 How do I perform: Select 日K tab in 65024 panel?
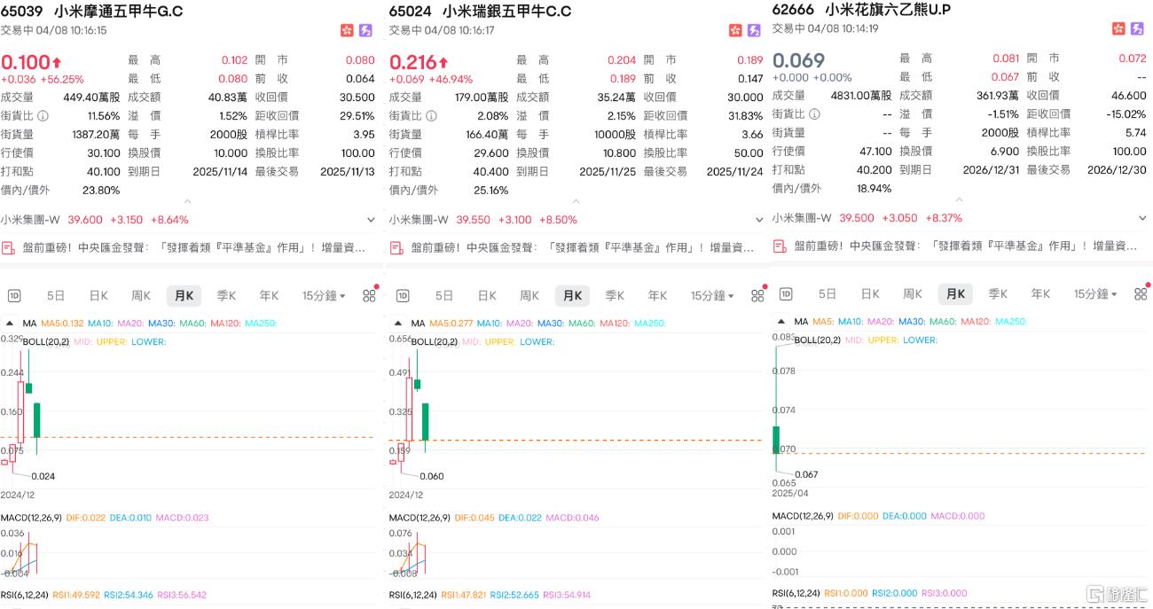tap(487, 296)
